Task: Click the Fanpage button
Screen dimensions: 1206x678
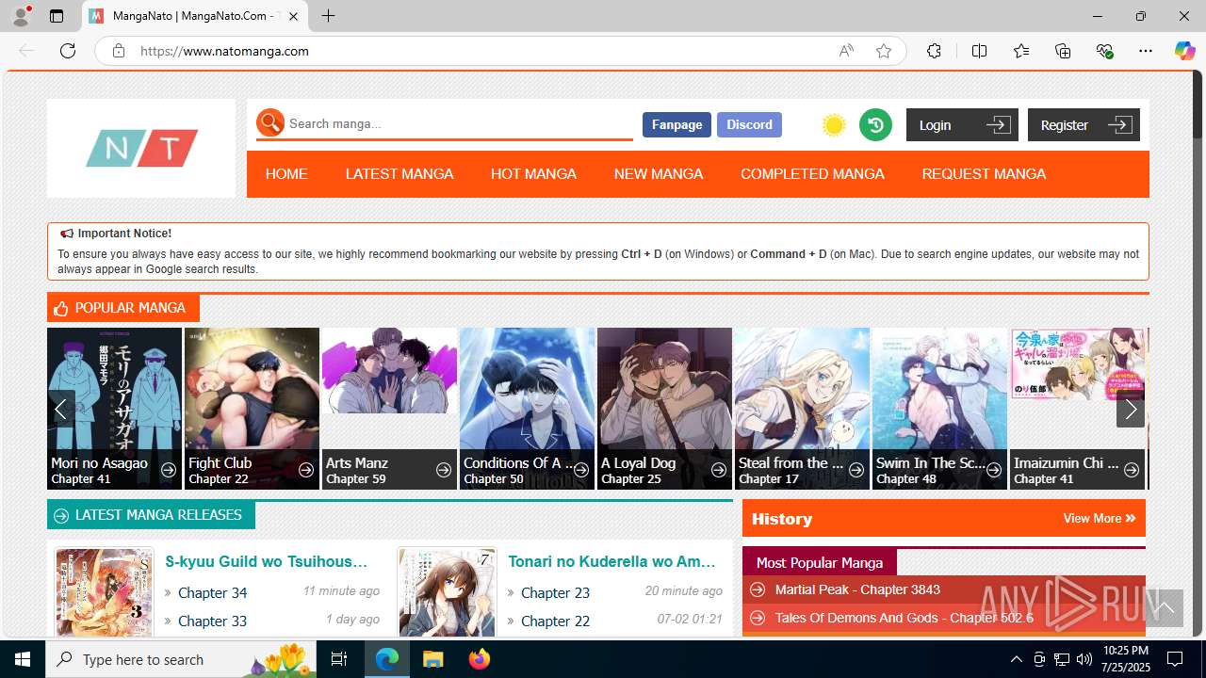Action: (676, 124)
